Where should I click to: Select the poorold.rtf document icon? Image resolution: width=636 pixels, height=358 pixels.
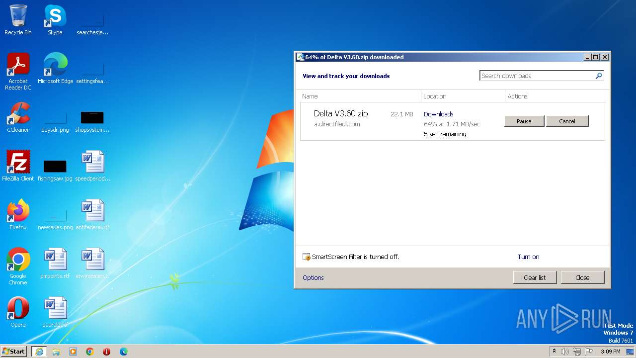55,312
